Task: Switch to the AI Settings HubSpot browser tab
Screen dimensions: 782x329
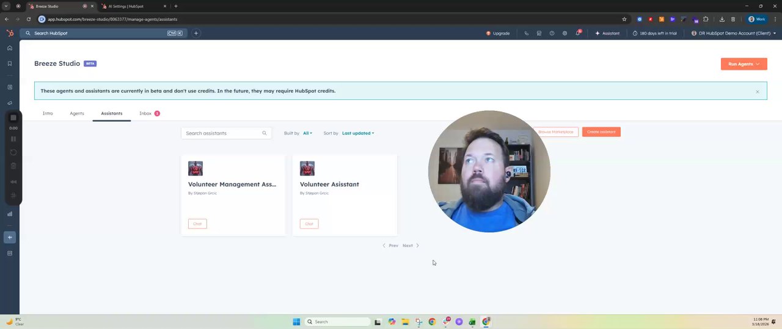Action: 134,6
